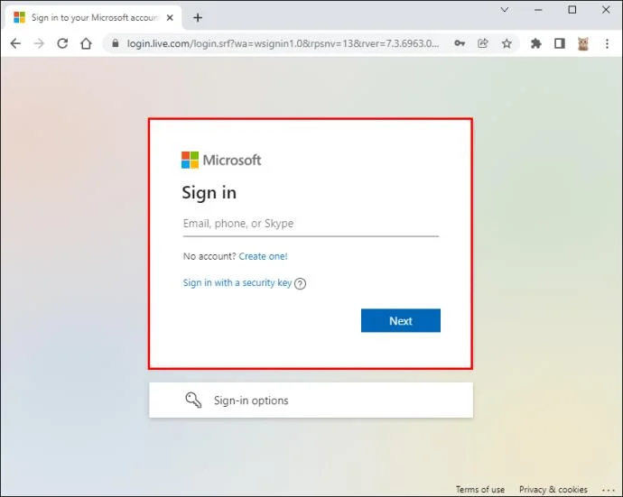This screenshot has width=623, height=497.
Task: Open the security key help question mark
Action: [x=301, y=283]
